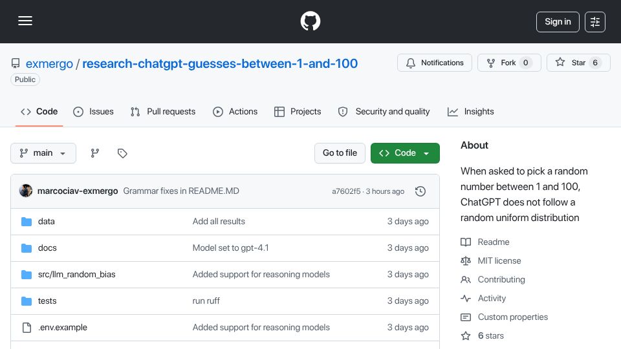This screenshot has height=349, width=621.
Task: View tags via the tag icon
Action: (x=122, y=153)
